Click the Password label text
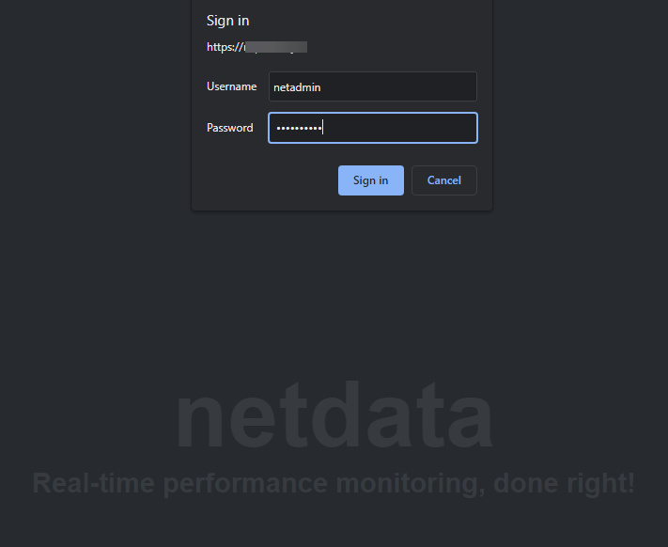This screenshot has width=668, height=547. [x=229, y=128]
